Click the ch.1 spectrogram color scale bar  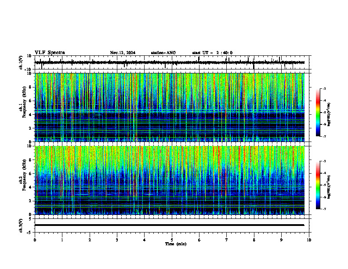tap(318, 113)
